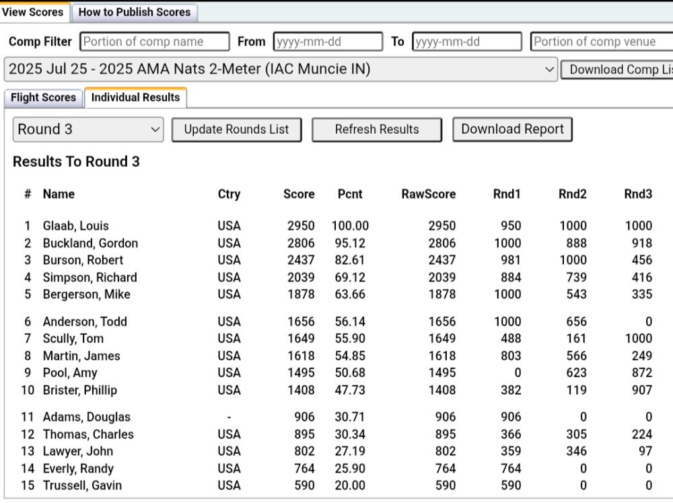Click the From date field
673x503 pixels.
(x=328, y=41)
